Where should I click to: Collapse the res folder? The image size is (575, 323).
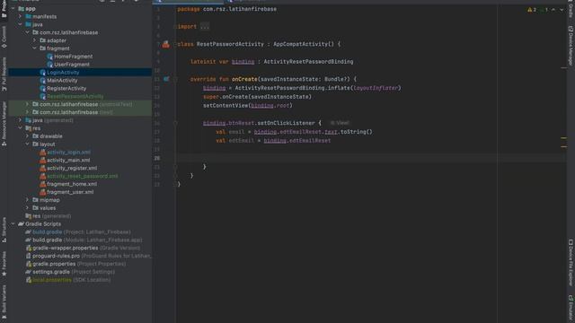tap(20, 128)
